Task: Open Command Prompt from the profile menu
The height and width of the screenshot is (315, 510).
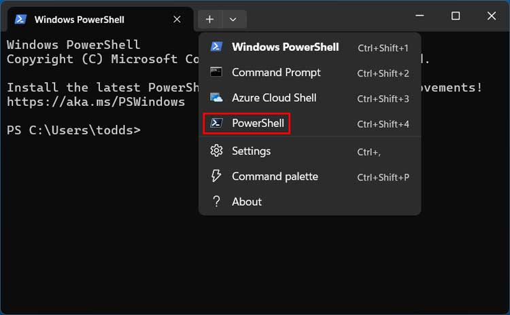Action: click(309, 73)
